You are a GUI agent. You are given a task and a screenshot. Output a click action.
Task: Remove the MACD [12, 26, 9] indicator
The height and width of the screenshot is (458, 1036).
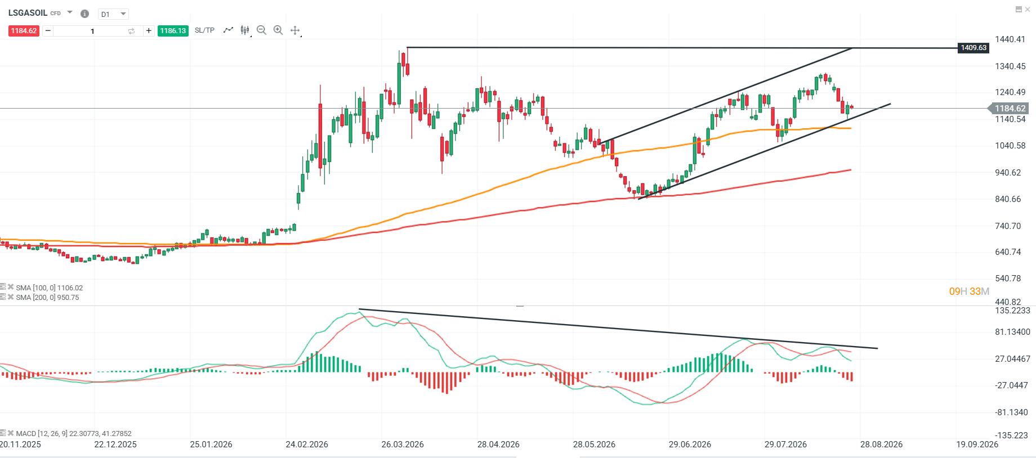tap(11, 433)
